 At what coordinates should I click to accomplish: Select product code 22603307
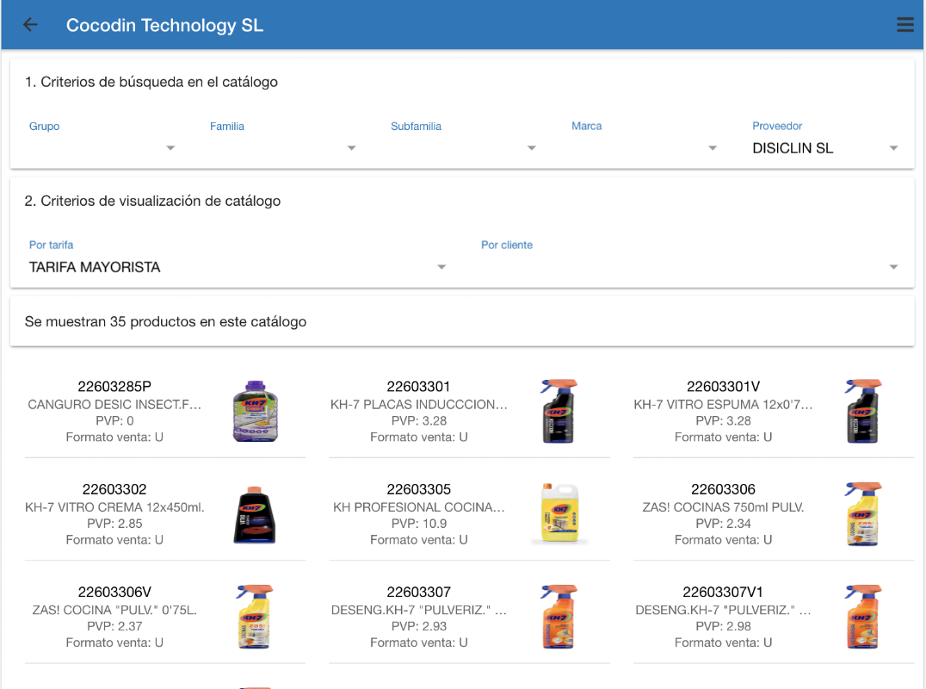[x=419, y=592]
